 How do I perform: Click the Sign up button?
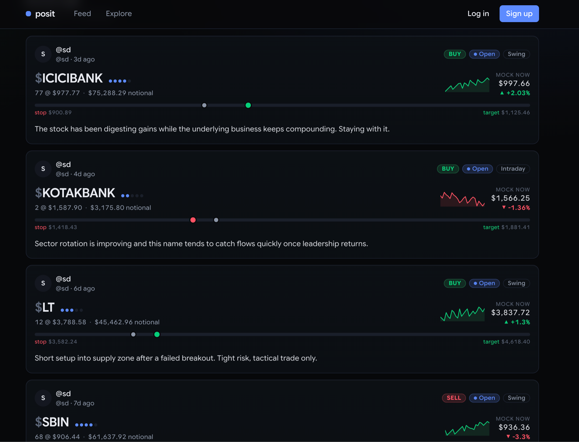(519, 14)
